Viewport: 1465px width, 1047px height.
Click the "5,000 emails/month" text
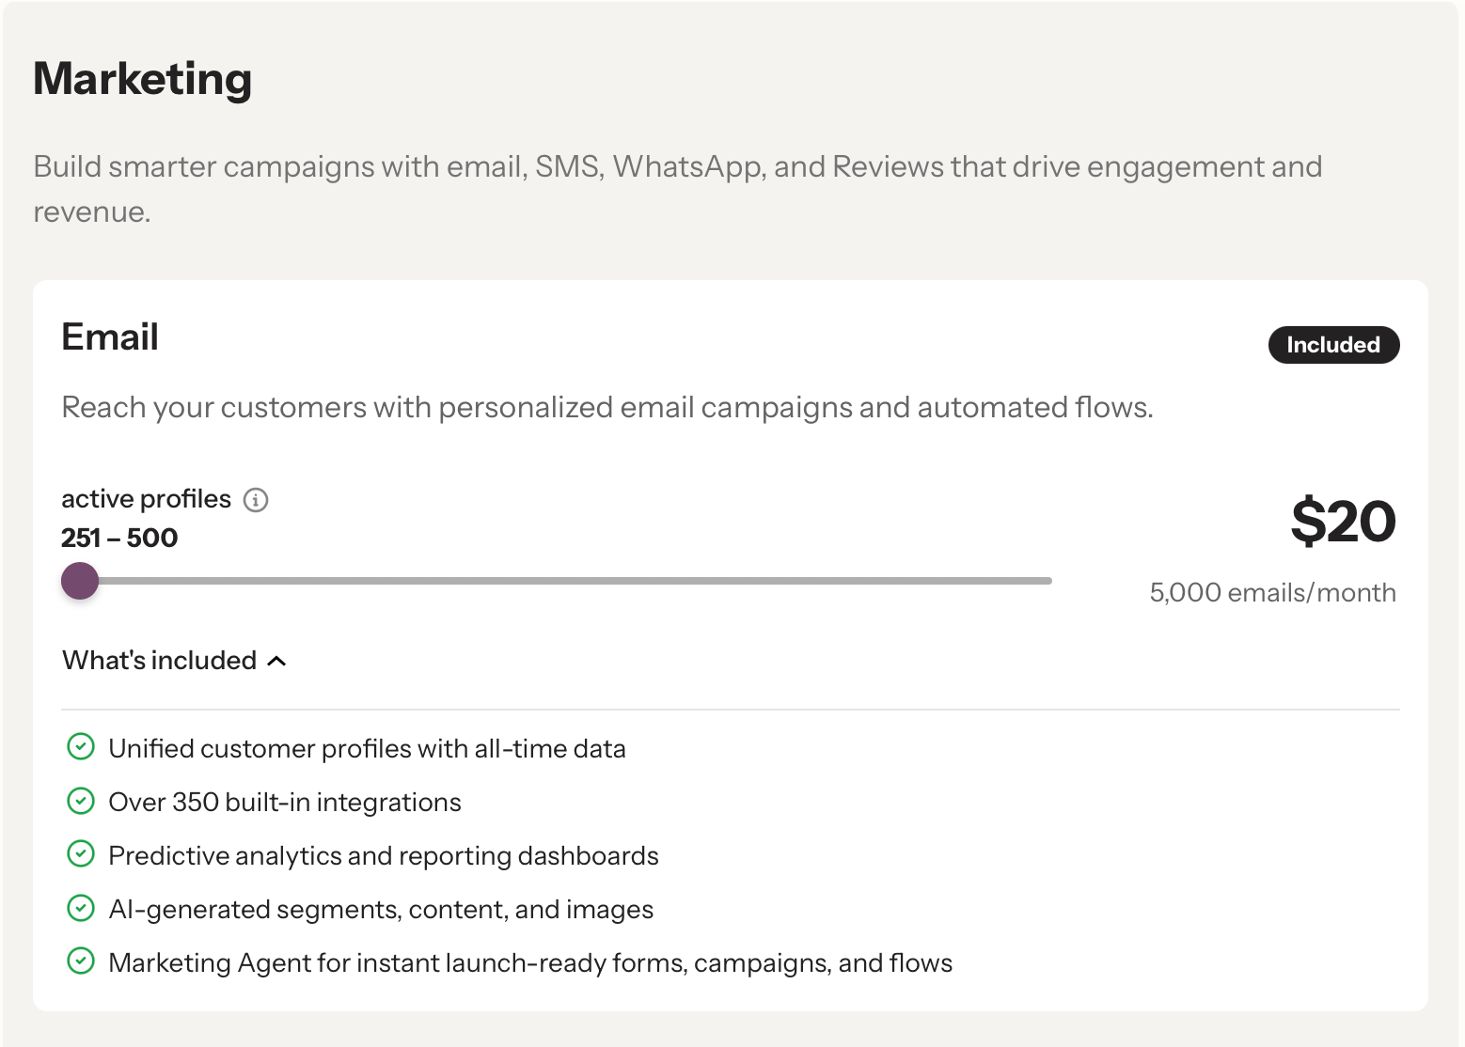point(1272,592)
